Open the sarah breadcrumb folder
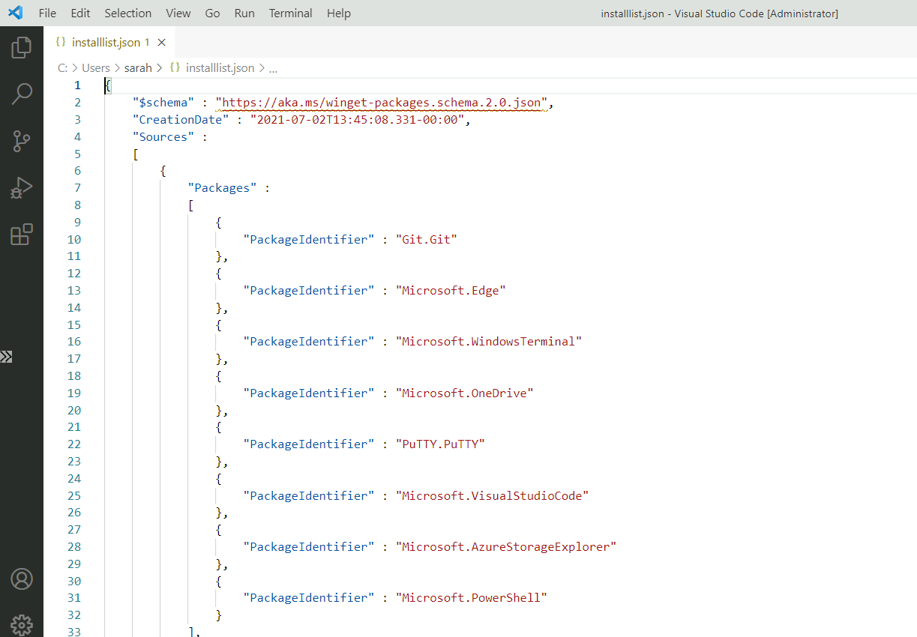Image resolution: width=917 pixels, height=637 pixels. tap(138, 67)
